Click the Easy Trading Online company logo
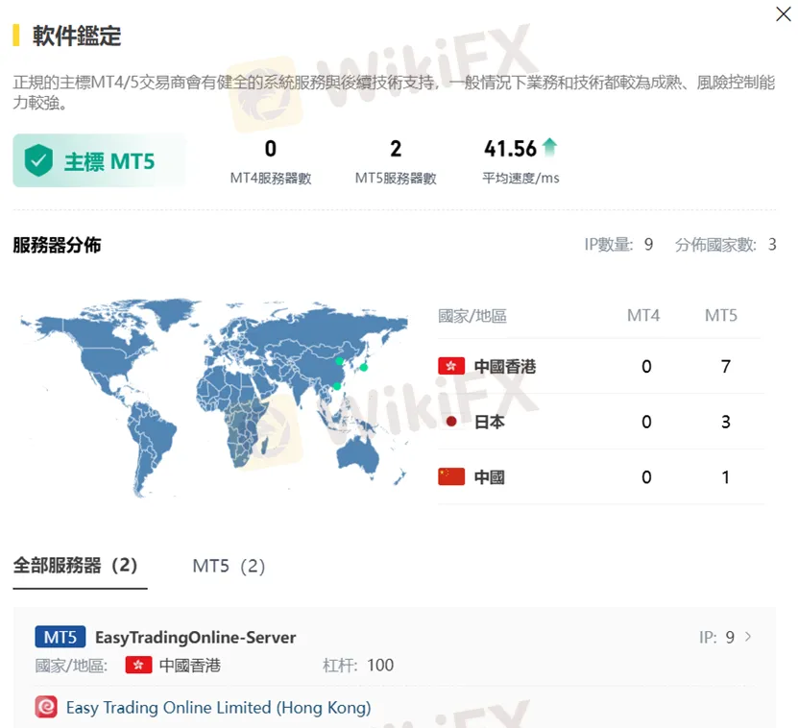798x728 pixels. pos(46,708)
